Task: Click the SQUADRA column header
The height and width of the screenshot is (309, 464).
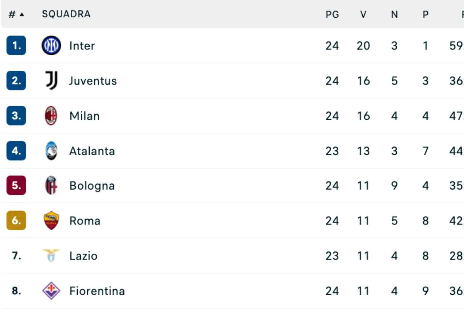Action: point(66,14)
